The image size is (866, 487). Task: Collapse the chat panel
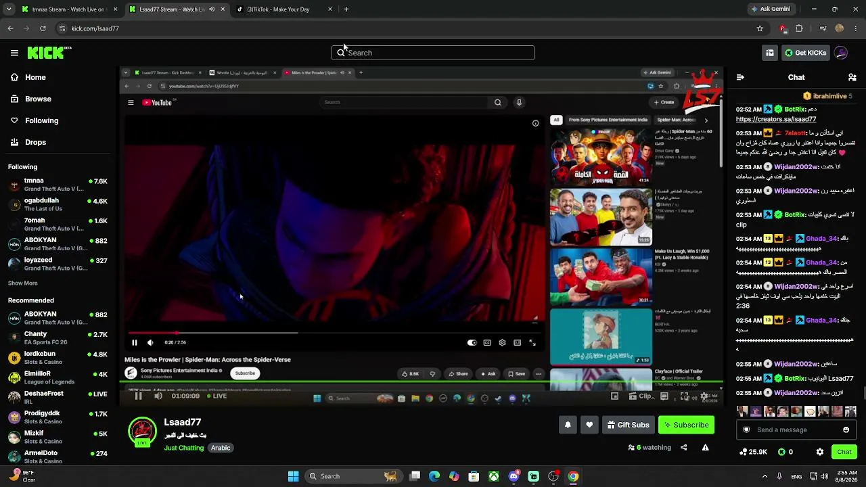coord(740,77)
